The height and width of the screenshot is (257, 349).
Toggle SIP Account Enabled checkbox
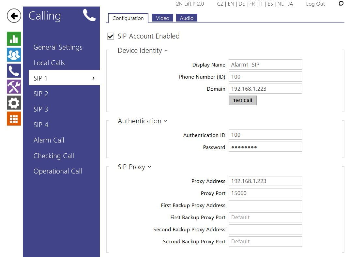pos(110,36)
